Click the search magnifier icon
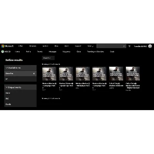The height and width of the screenshot is (154, 154). [124, 46]
